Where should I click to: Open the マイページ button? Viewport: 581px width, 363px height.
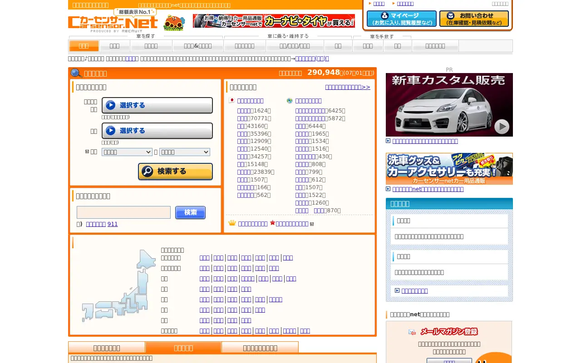[x=402, y=19]
